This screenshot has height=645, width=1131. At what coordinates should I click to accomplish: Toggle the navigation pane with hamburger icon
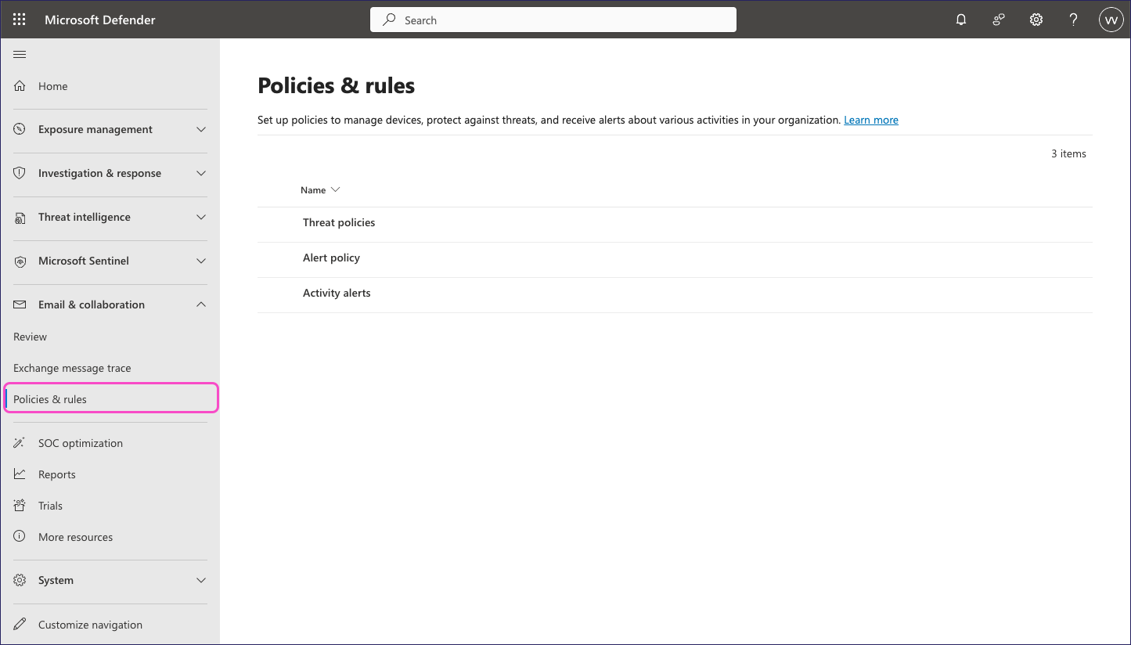20,54
